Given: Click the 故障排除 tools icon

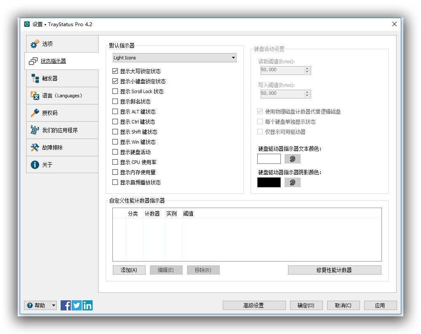Looking at the screenshot, I should 35,147.
